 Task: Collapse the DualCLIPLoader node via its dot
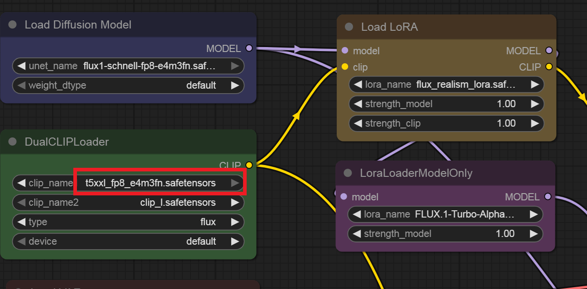13,142
